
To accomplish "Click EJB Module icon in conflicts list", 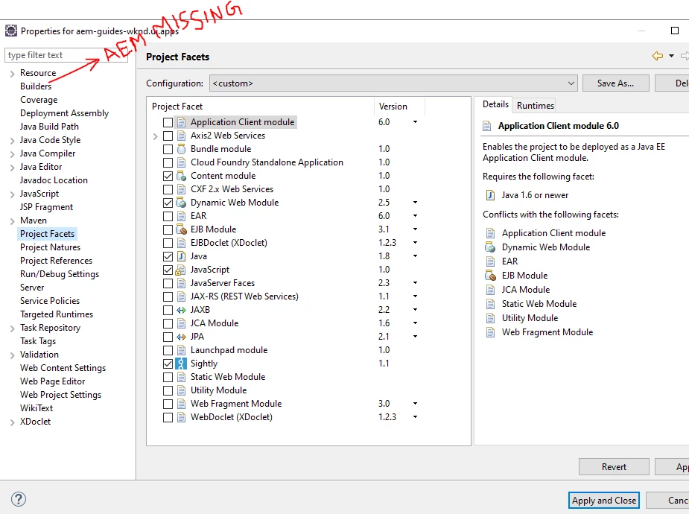I will (490, 276).
